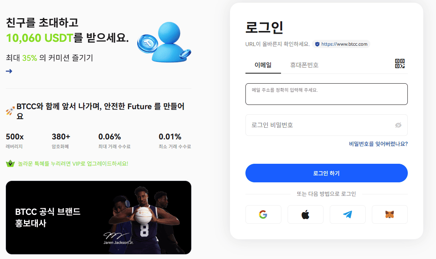436x259 pixels.
Task: Click the shield verification badge next to the URL
Action: [317, 44]
